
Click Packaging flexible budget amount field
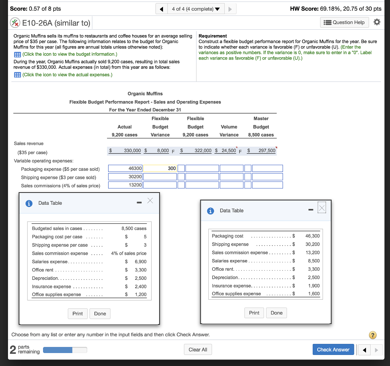point(202,168)
